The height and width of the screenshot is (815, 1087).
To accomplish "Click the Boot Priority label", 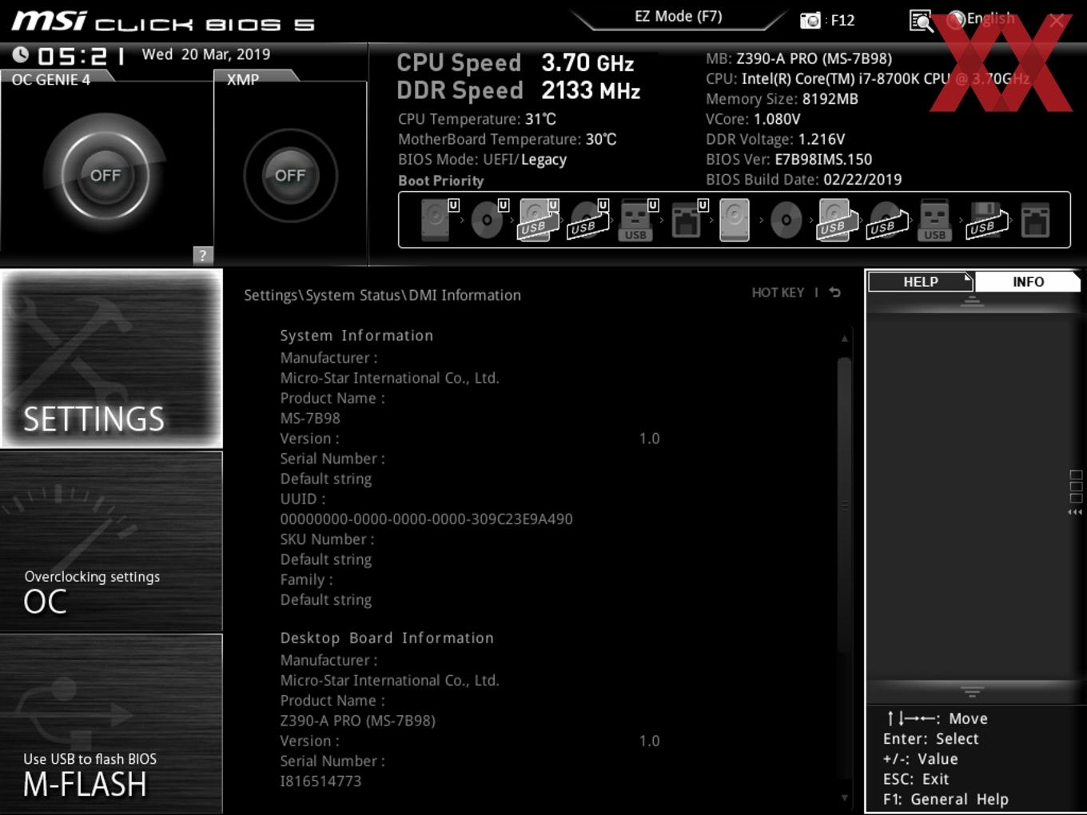I will point(440,181).
